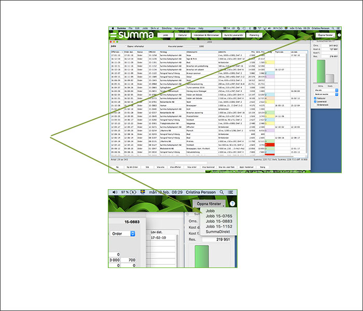Open the Help menu
The height and width of the screenshot is (311, 363).
tap(201, 28)
